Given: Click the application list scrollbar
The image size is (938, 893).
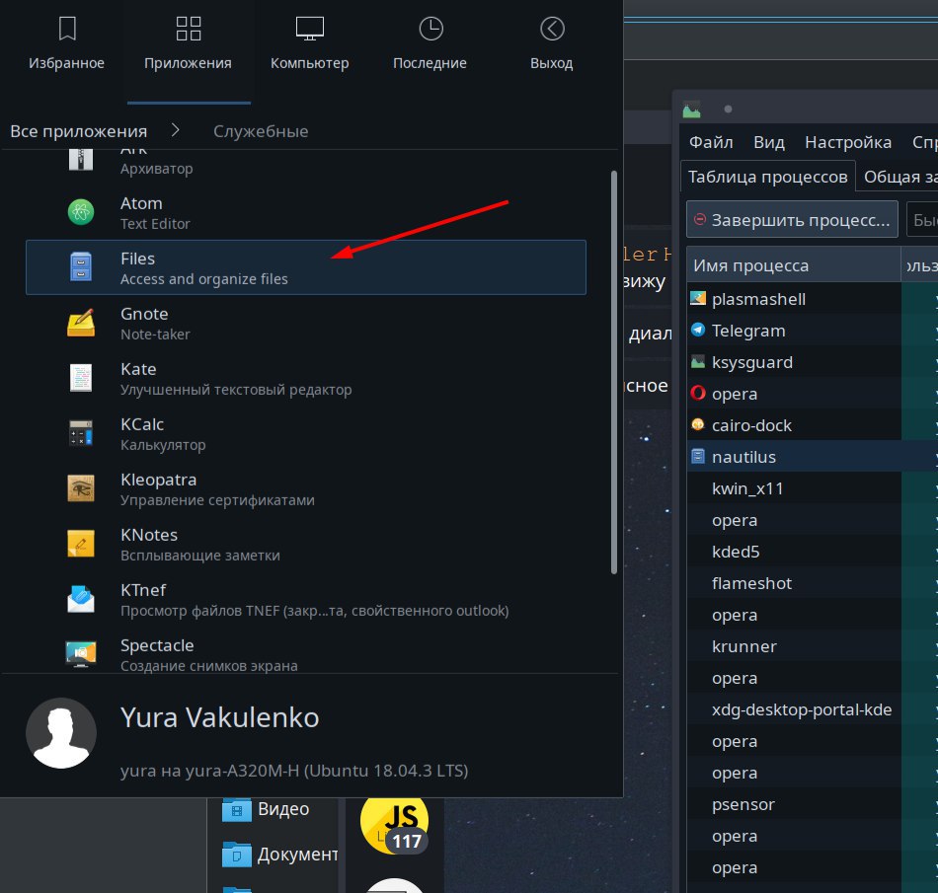Looking at the screenshot, I should (614, 372).
